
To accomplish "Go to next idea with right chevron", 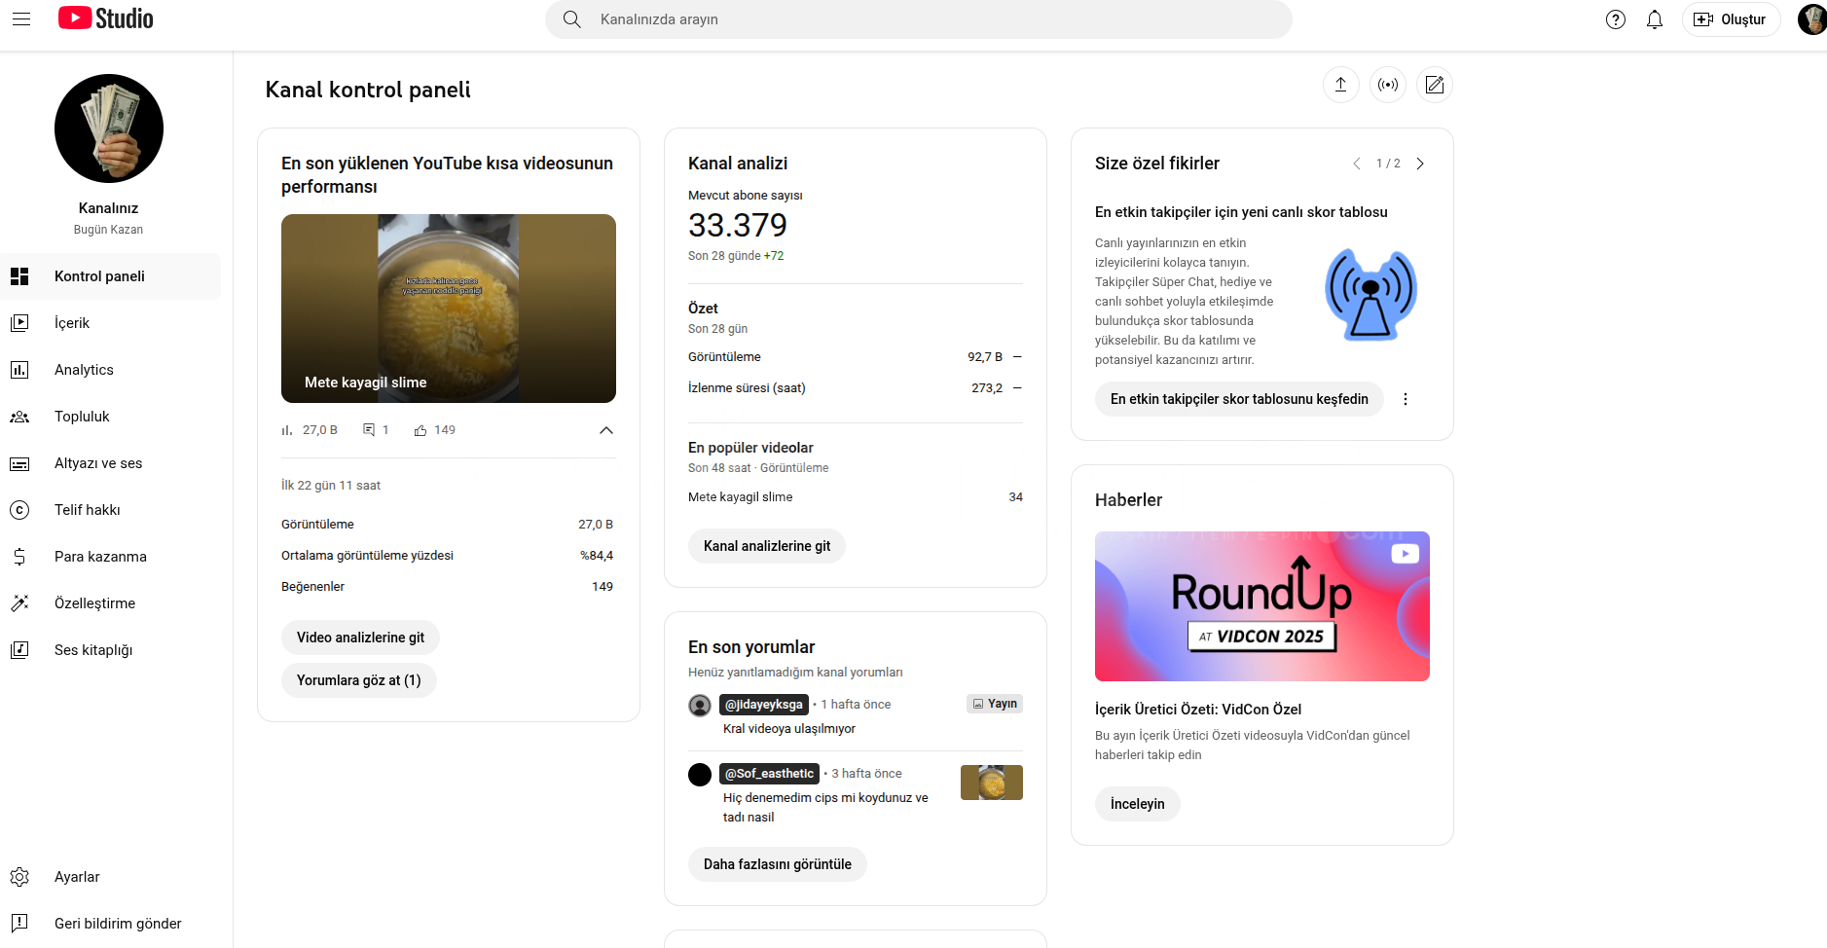I will [x=1420, y=164].
